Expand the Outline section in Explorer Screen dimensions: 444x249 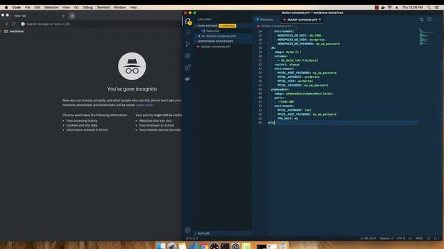pos(203,234)
